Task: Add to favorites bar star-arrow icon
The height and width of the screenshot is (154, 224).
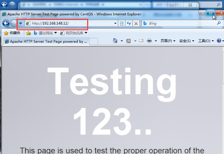Action: (x=29, y=33)
